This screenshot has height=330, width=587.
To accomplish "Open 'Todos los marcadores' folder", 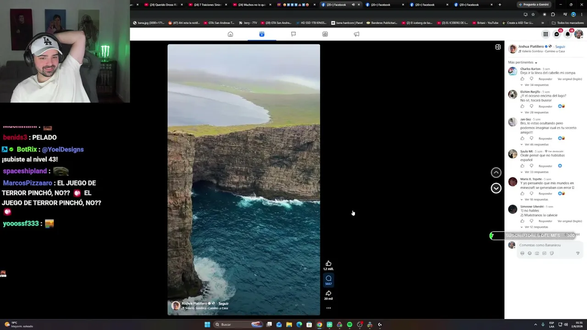I will click(x=568, y=22).
